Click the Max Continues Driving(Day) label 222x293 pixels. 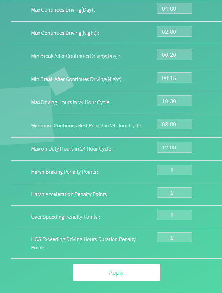(63, 10)
